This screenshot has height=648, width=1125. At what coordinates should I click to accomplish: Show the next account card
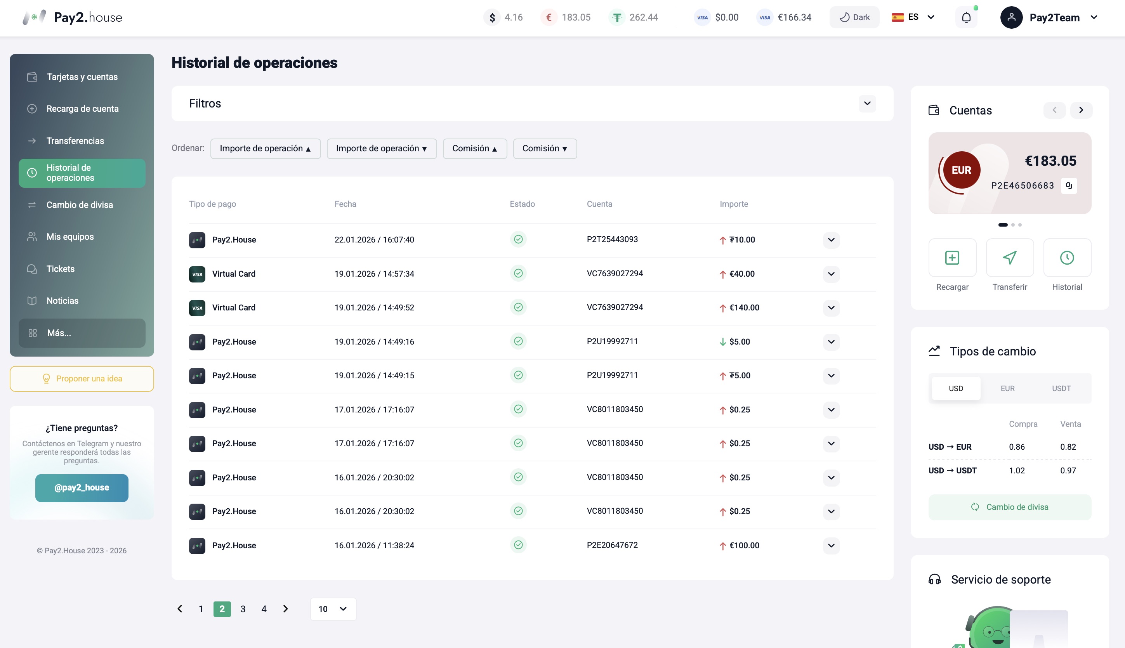[x=1081, y=110]
